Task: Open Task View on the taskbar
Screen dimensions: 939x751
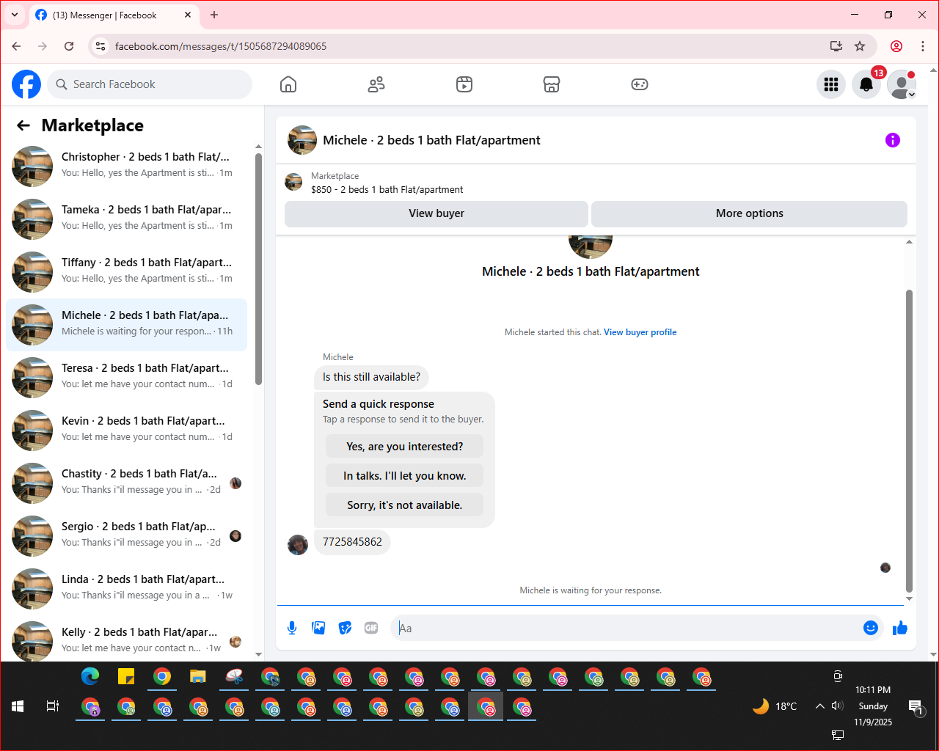Action: (x=53, y=706)
